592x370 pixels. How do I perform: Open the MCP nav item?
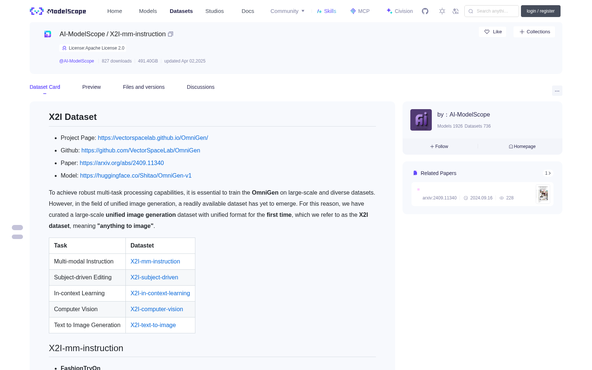360,11
